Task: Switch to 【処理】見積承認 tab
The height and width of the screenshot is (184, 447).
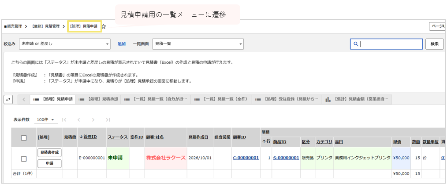Action: tap(98, 99)
